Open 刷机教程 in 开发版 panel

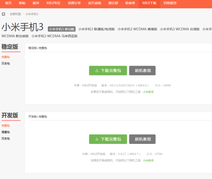(x=142, y=139)
